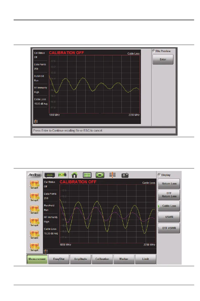200x301 pixels.
Task: Tap Run/Hold Run in File Preview screen
Action: click(x=39, y=78)
